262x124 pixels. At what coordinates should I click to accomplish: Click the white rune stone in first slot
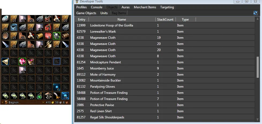[5, 18]
